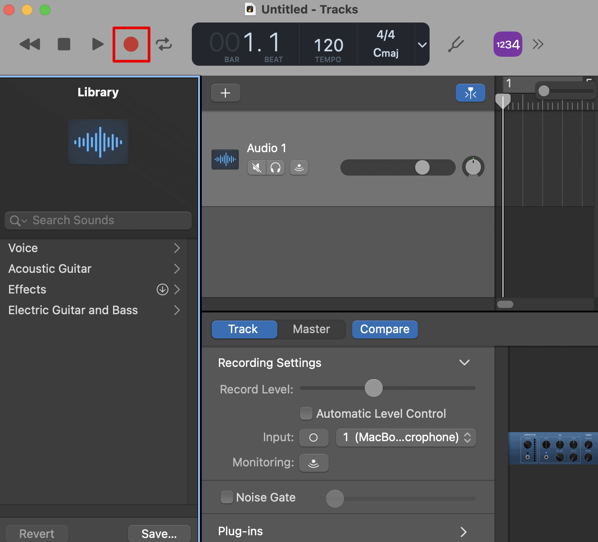Screen dimensions: 598x542
Task: Toggle the Input mono/stereo format button
Action: [314, 438]
